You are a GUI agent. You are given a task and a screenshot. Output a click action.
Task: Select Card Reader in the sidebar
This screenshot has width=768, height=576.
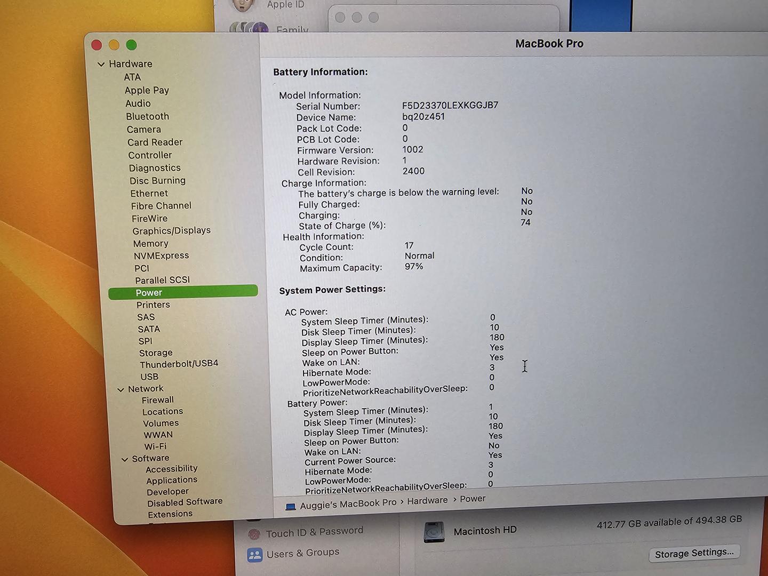click(155, 142)
